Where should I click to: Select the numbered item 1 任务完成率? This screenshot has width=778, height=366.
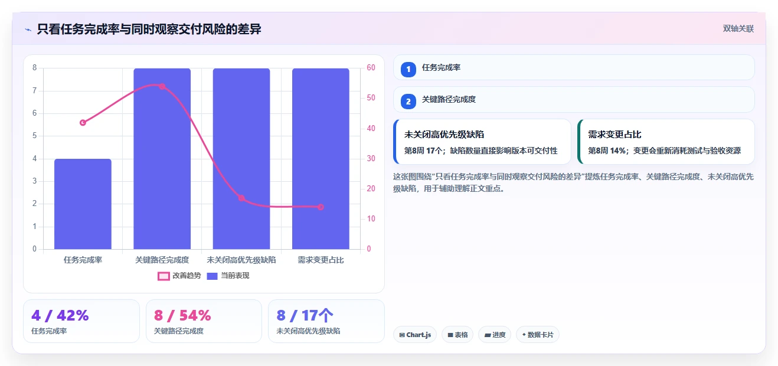pyautogui.click(x=574, y=67)
